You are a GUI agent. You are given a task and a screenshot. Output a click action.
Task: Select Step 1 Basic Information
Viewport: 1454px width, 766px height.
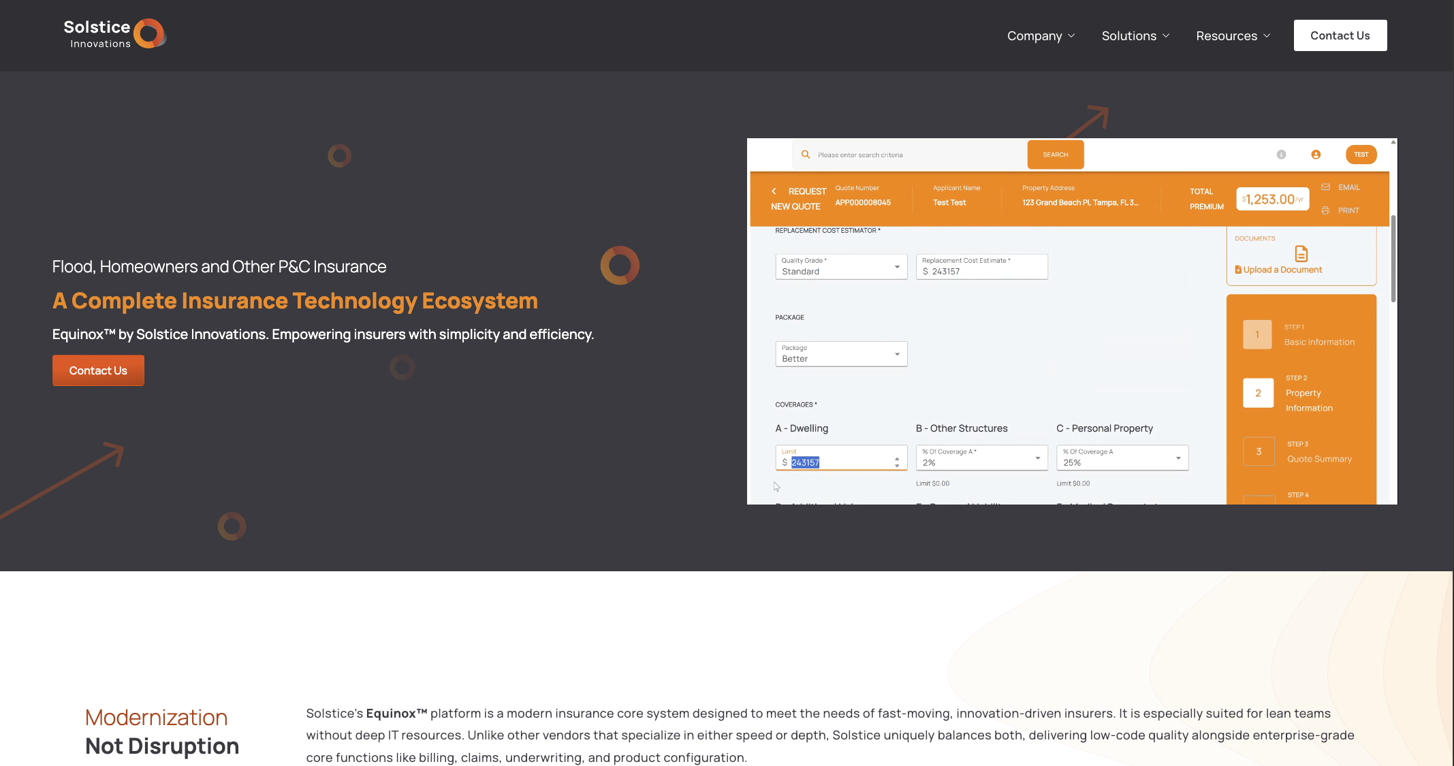[1299, 334]
